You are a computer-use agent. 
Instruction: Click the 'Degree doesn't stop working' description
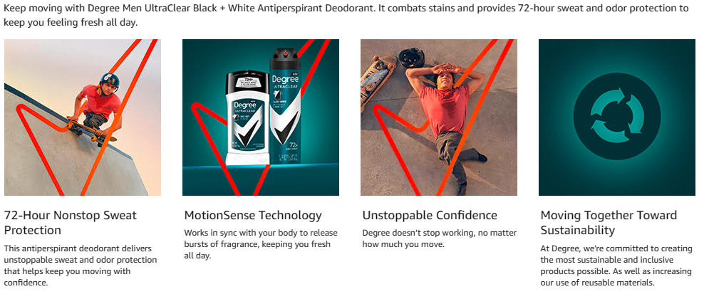[x=440, y=239]
